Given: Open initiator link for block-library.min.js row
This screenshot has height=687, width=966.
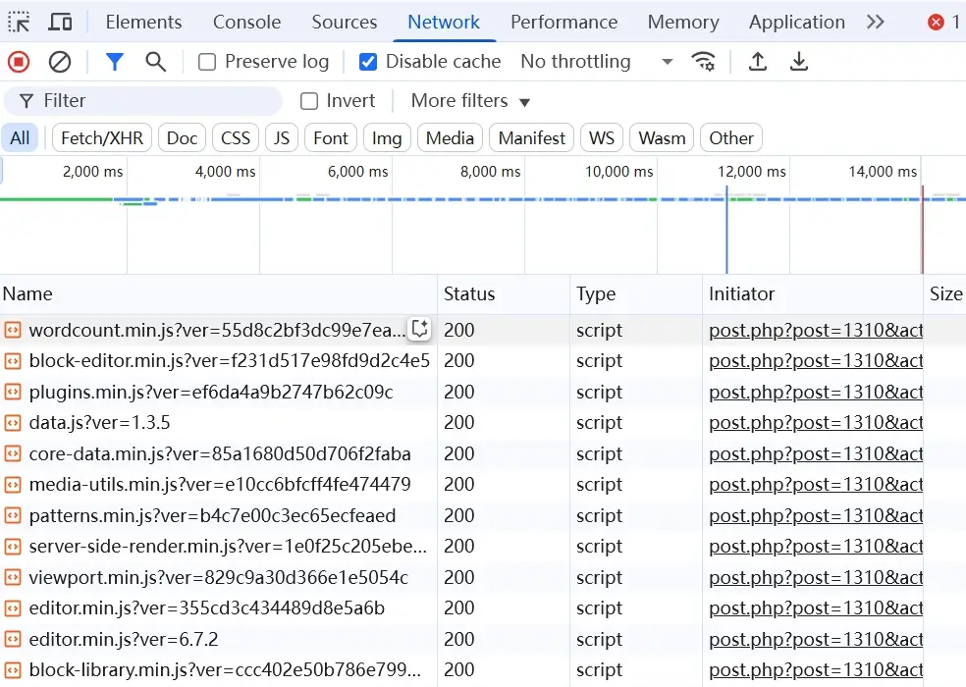Looking at the screenshot, I should 816,669.
